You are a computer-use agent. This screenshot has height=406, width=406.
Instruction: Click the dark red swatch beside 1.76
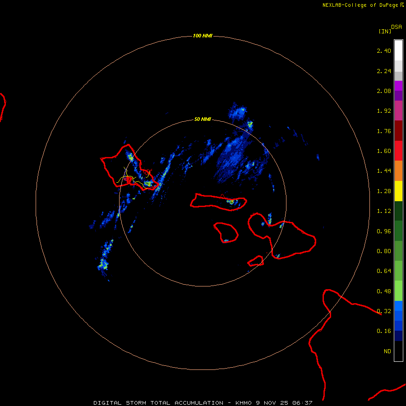398,131
